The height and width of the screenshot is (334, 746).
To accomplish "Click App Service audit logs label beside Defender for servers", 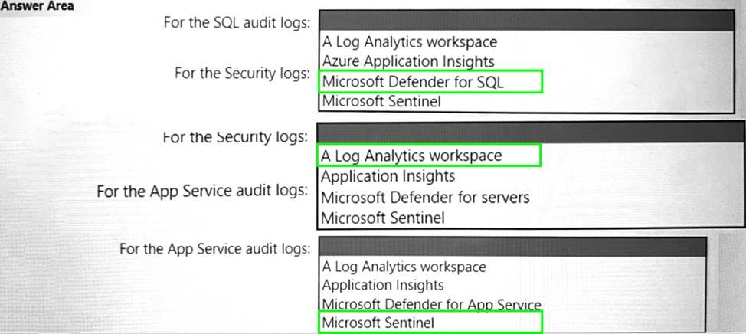I will coord(203,191).
